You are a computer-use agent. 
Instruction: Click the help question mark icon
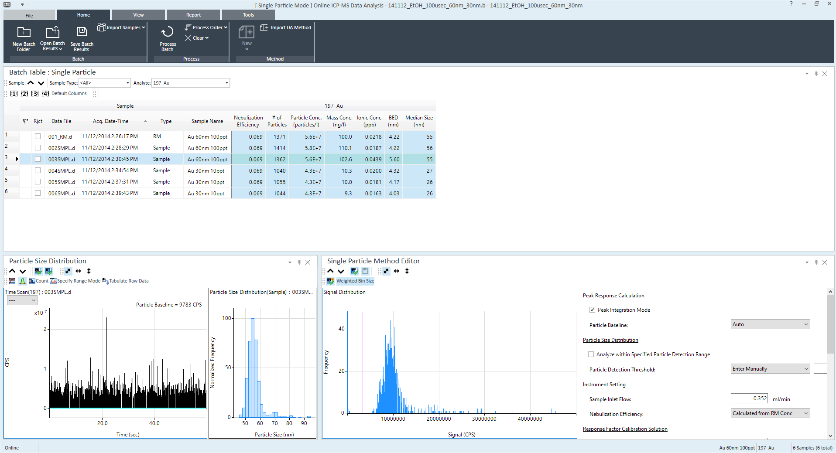tap(791, 4)
